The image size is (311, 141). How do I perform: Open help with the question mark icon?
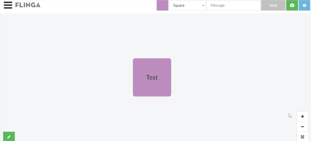[x=305, y=5]
